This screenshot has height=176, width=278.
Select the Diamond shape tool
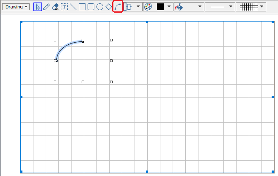pos(109,7)
